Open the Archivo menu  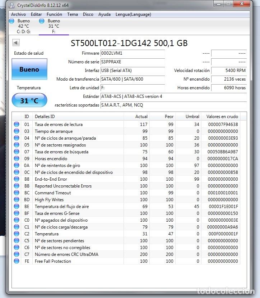[x=18, y=14]
